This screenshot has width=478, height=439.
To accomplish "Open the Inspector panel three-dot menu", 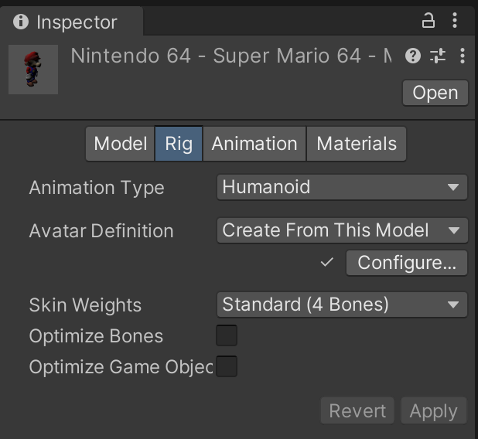I will coord(455,21).
